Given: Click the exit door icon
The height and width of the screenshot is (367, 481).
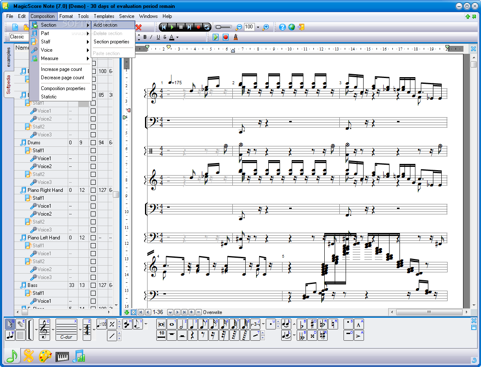Looking at the screenshot, I should coord(300,27).
